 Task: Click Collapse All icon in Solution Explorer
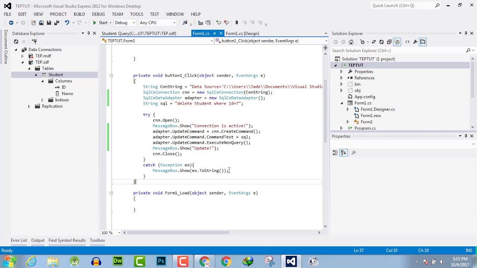click(x=389, y=42)
